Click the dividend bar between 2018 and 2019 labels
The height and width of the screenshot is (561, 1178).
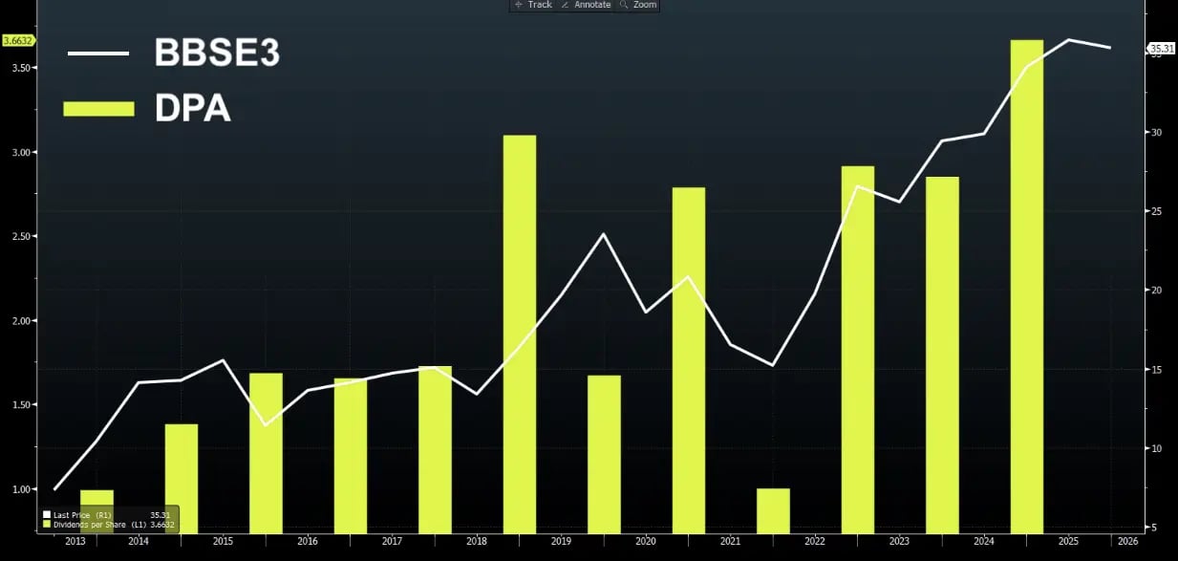click(x=520, y=334)
